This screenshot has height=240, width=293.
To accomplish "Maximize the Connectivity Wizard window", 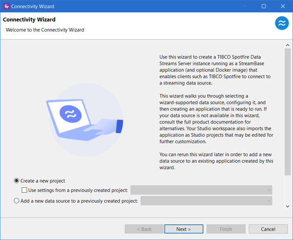I will tap(264, 6).
